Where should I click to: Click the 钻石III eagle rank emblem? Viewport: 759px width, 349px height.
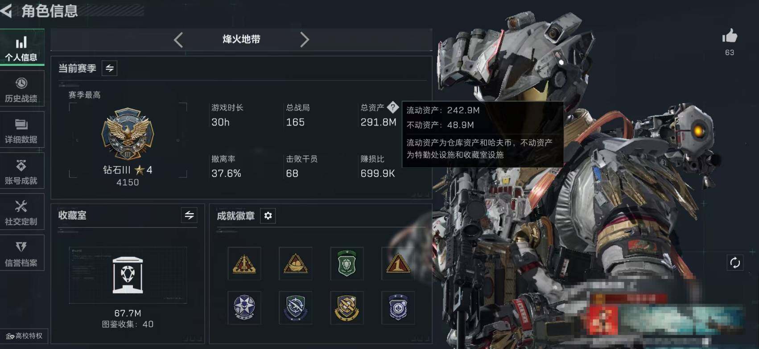point(128,134)
